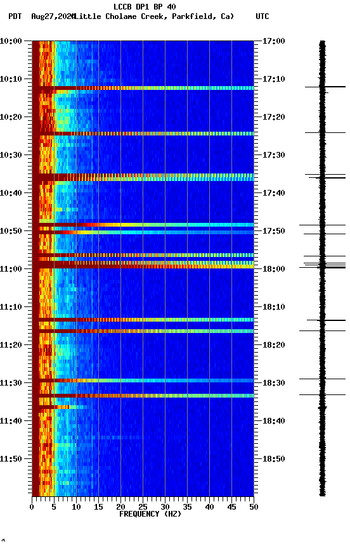Click the UTC timezone label
The height and width of the screenshot is (547, 350).
coord(262,16)
